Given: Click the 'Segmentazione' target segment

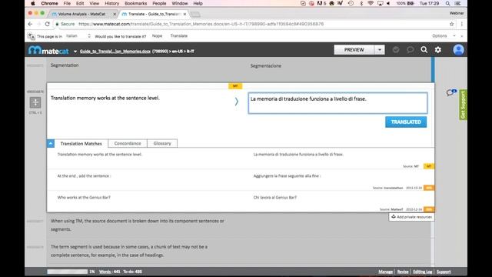Looking at the screenshot, I should pyautogui.click(x=266, y=66).
